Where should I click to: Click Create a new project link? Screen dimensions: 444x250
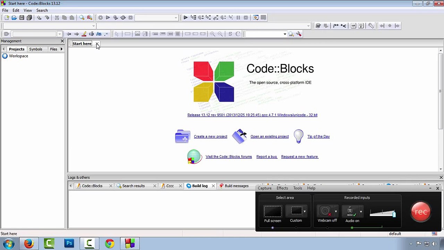point(211,136)
